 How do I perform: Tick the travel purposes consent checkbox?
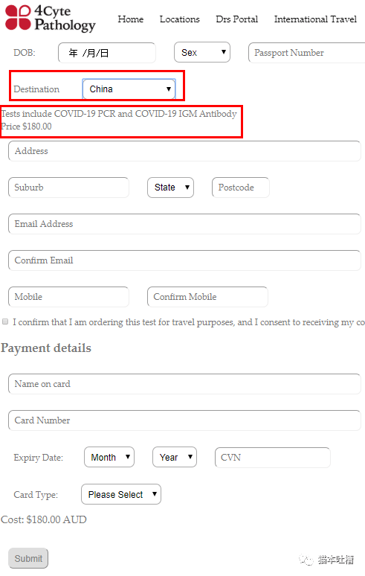[x=5, y=321]
